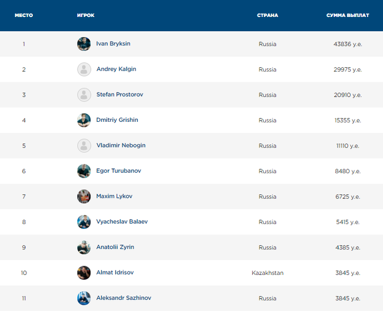Open Andrey Kalgin's player name link

pos(116,69)
